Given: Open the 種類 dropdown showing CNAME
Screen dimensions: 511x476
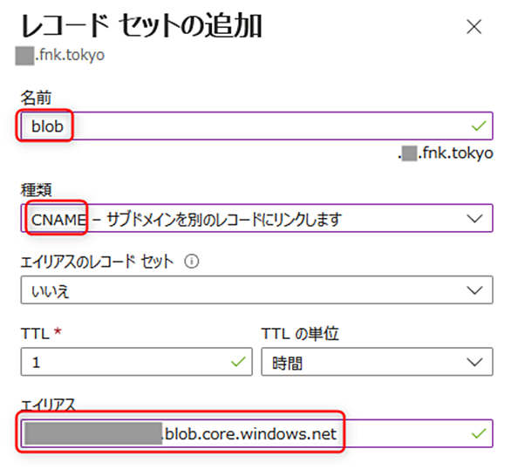Looking at the screenshot, I should tap(256, 218).
